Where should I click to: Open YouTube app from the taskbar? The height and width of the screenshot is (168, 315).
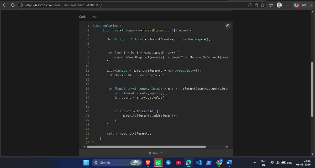[178, 163]
